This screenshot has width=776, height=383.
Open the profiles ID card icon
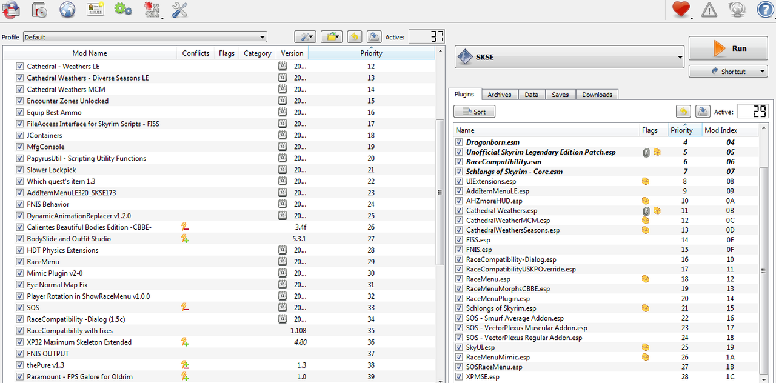click(96, 9)
